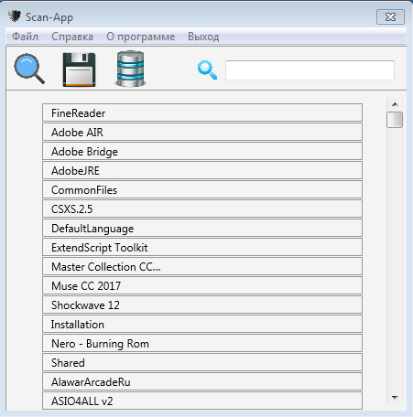Image resolution: width=413 pixels, height=417 pixels.
Task: Open the Файл menu
Action: [25, 37]
